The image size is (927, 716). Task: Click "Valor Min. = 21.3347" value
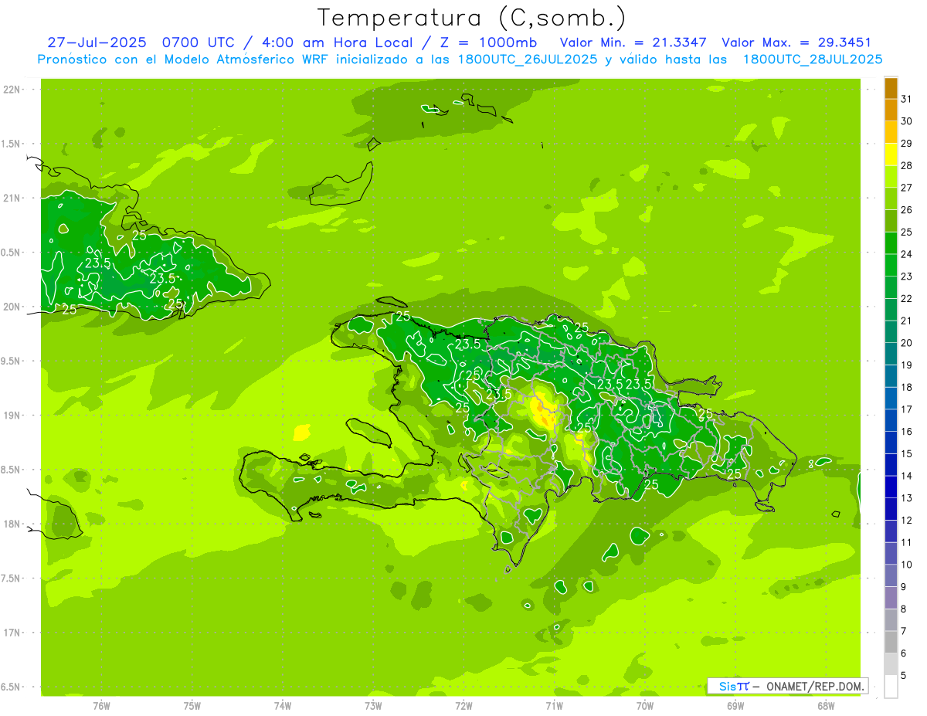pos(633,42)
